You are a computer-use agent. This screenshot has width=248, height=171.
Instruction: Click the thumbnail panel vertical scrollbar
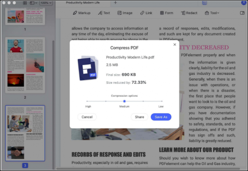click(53, 104)
